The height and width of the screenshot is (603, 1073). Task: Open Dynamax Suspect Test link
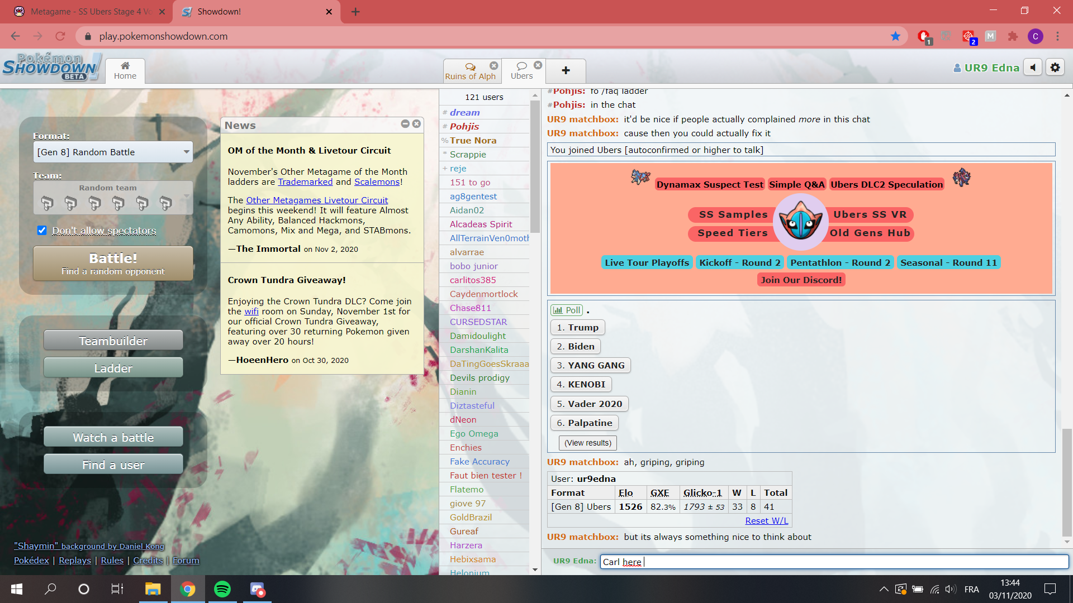pos(709,185)
